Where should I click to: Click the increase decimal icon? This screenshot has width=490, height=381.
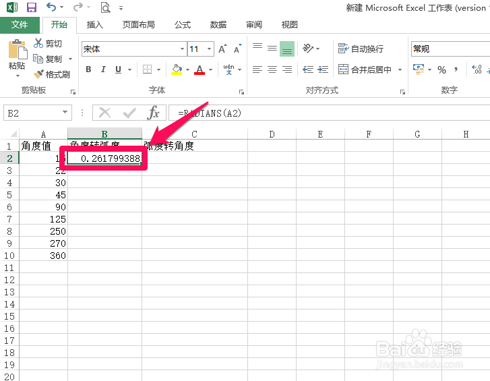(x=477, y=69)
